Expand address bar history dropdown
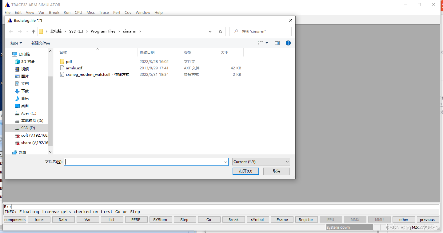The width and height of the screenshot is (443, 233). pyautogui.click(x=210, y=32)
